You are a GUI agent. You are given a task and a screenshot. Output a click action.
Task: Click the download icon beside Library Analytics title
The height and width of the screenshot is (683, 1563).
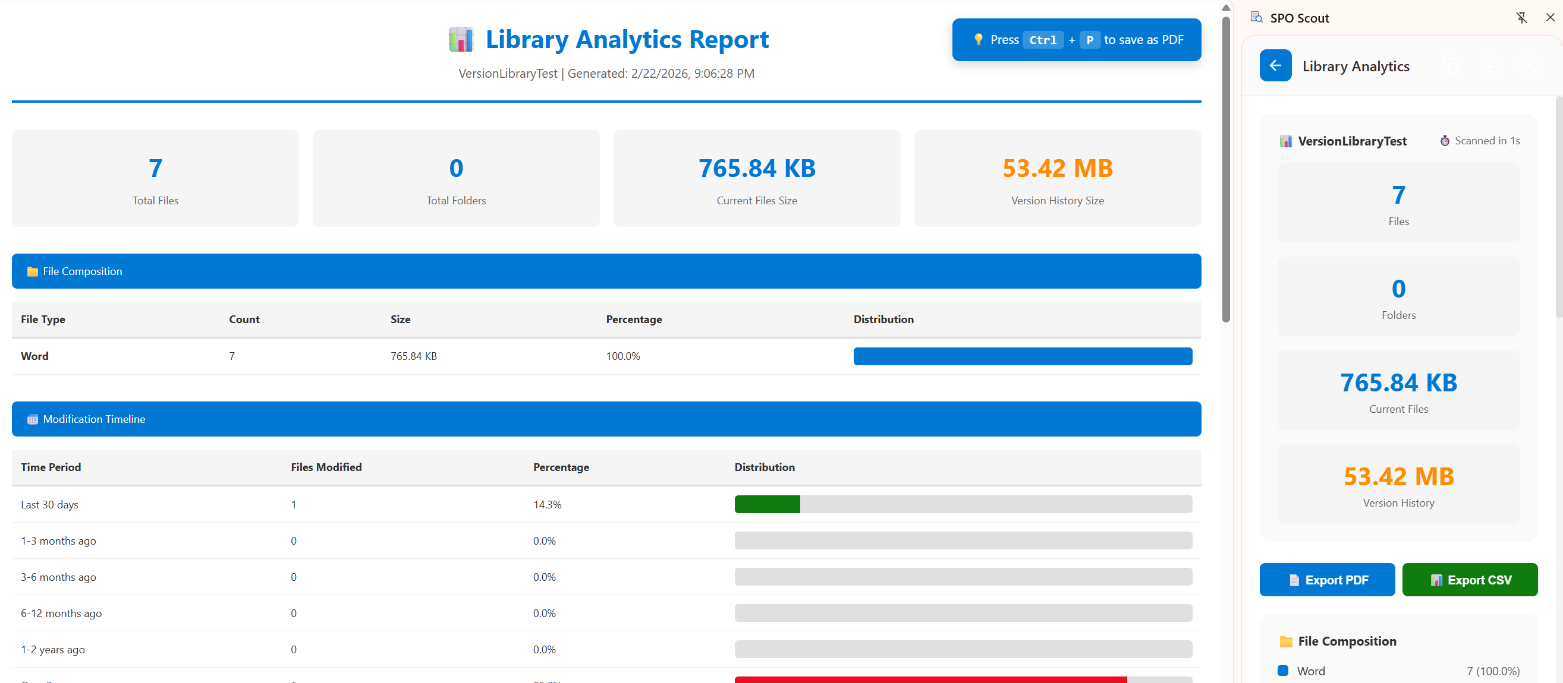click(1490, 66)
